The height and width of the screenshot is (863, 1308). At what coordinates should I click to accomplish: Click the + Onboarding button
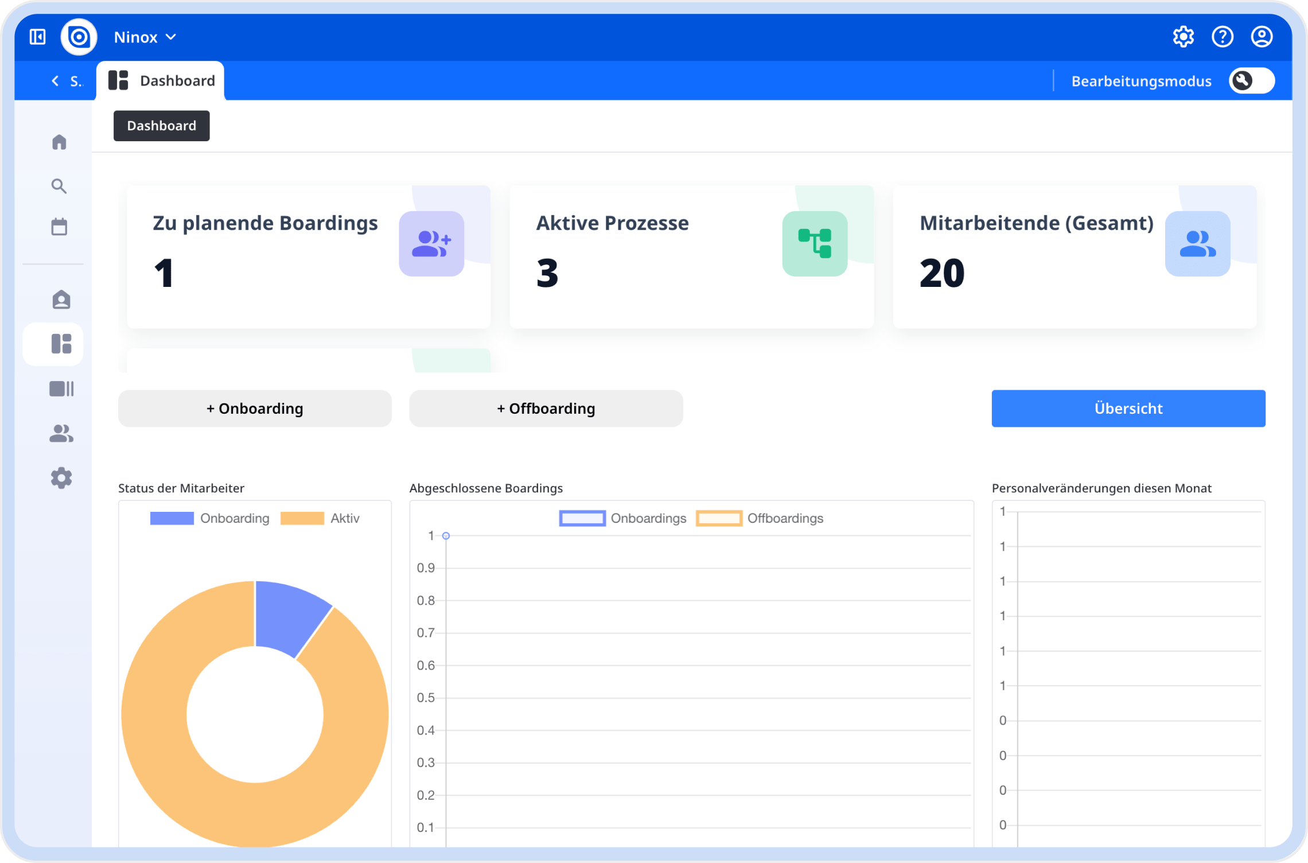click(x=255, y=409)
